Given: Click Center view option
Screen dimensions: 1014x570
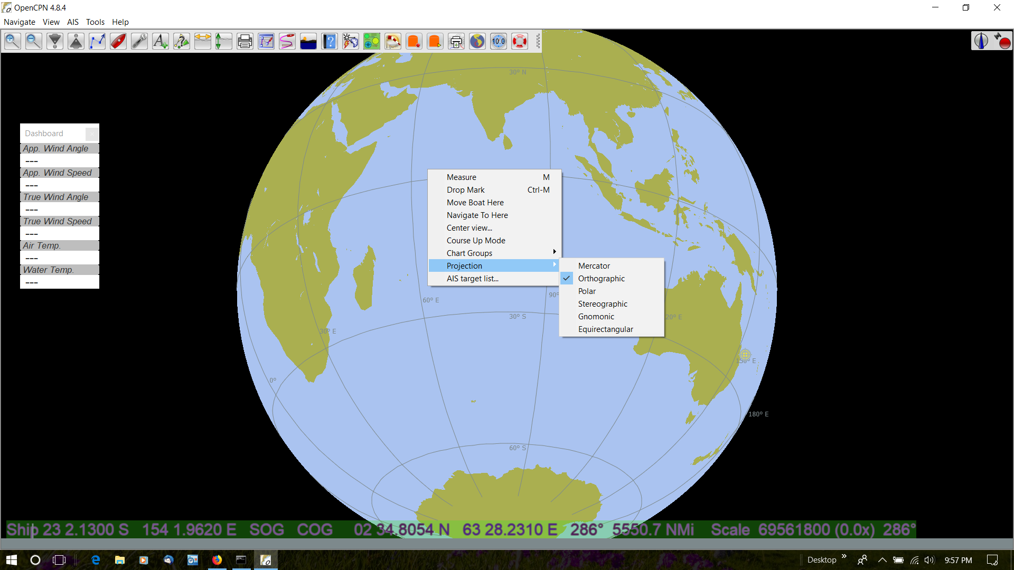Looking at the screenshot, I should (x=470, y=227).
